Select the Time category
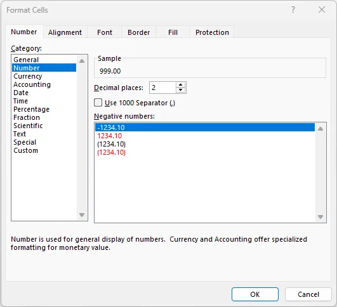 (44, 101)
